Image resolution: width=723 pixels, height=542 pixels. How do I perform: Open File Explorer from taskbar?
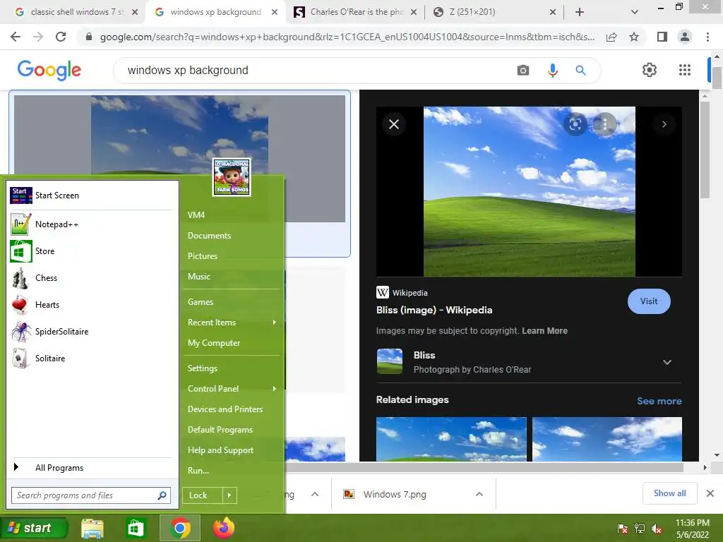pos(92,528)
